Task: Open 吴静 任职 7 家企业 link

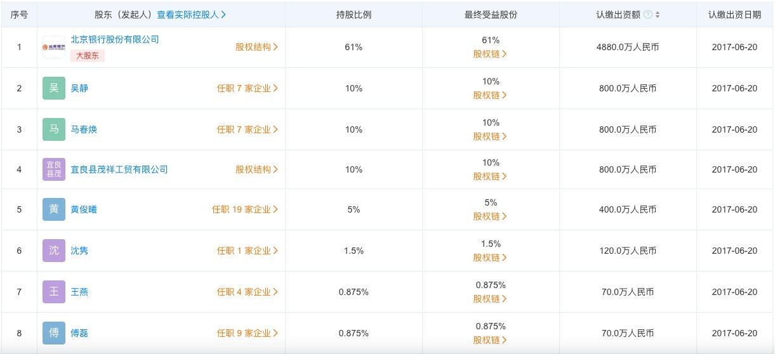Action: tap(248, 88)
